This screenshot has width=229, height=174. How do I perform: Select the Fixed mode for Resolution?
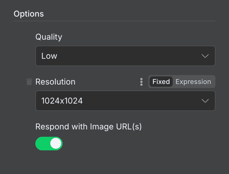[x=161, y=82]
